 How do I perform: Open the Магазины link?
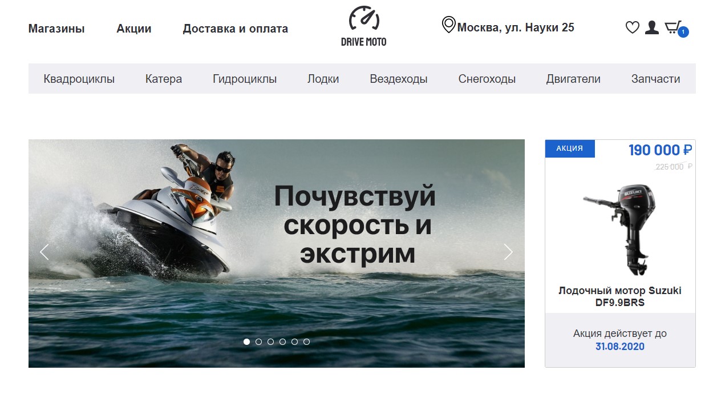coord(56,29)
